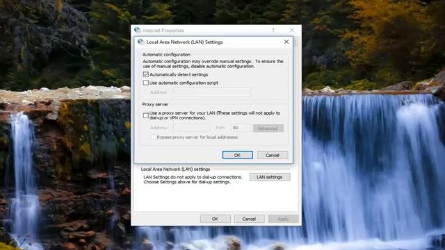Click the LAN Settings dialog globe icon
445x250 pixels.
click(x=140, y=42)
